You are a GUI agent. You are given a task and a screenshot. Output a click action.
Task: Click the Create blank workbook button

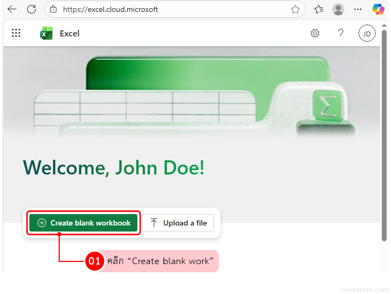(84, 223)
